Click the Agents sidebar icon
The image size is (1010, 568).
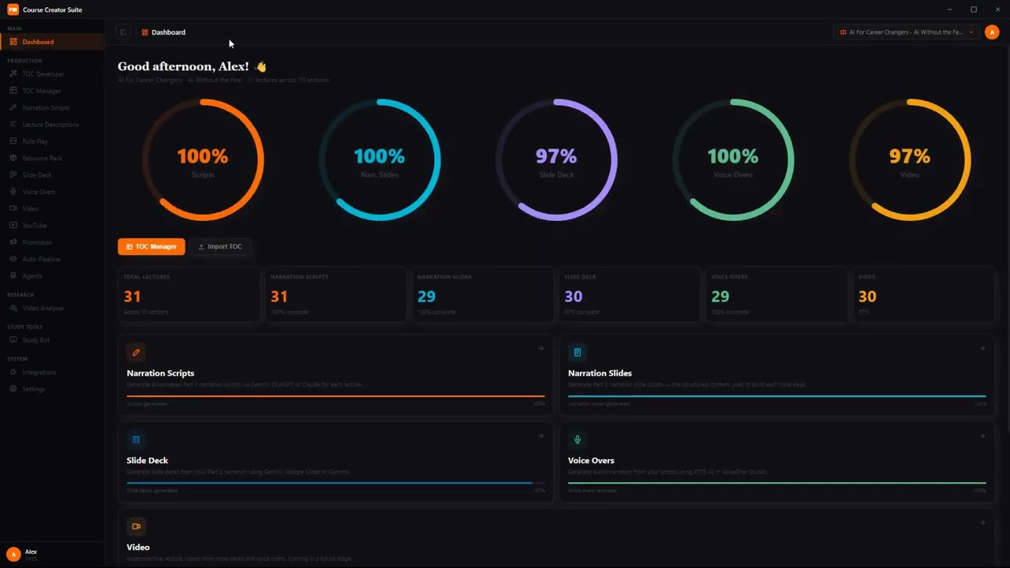click(13, 276)
